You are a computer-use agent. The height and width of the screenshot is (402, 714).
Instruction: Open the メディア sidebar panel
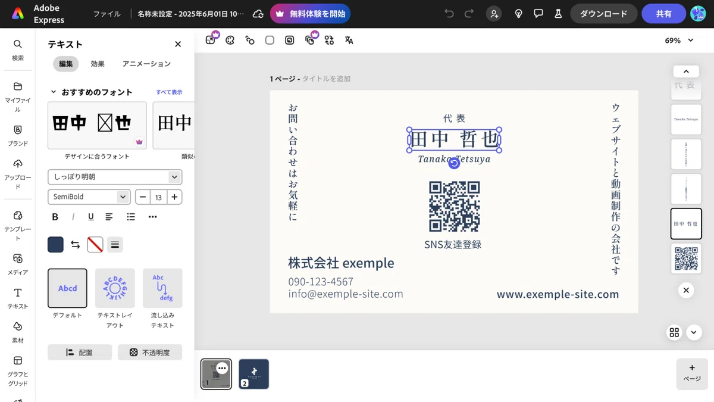pyautogui.click(x=18, y=264)
